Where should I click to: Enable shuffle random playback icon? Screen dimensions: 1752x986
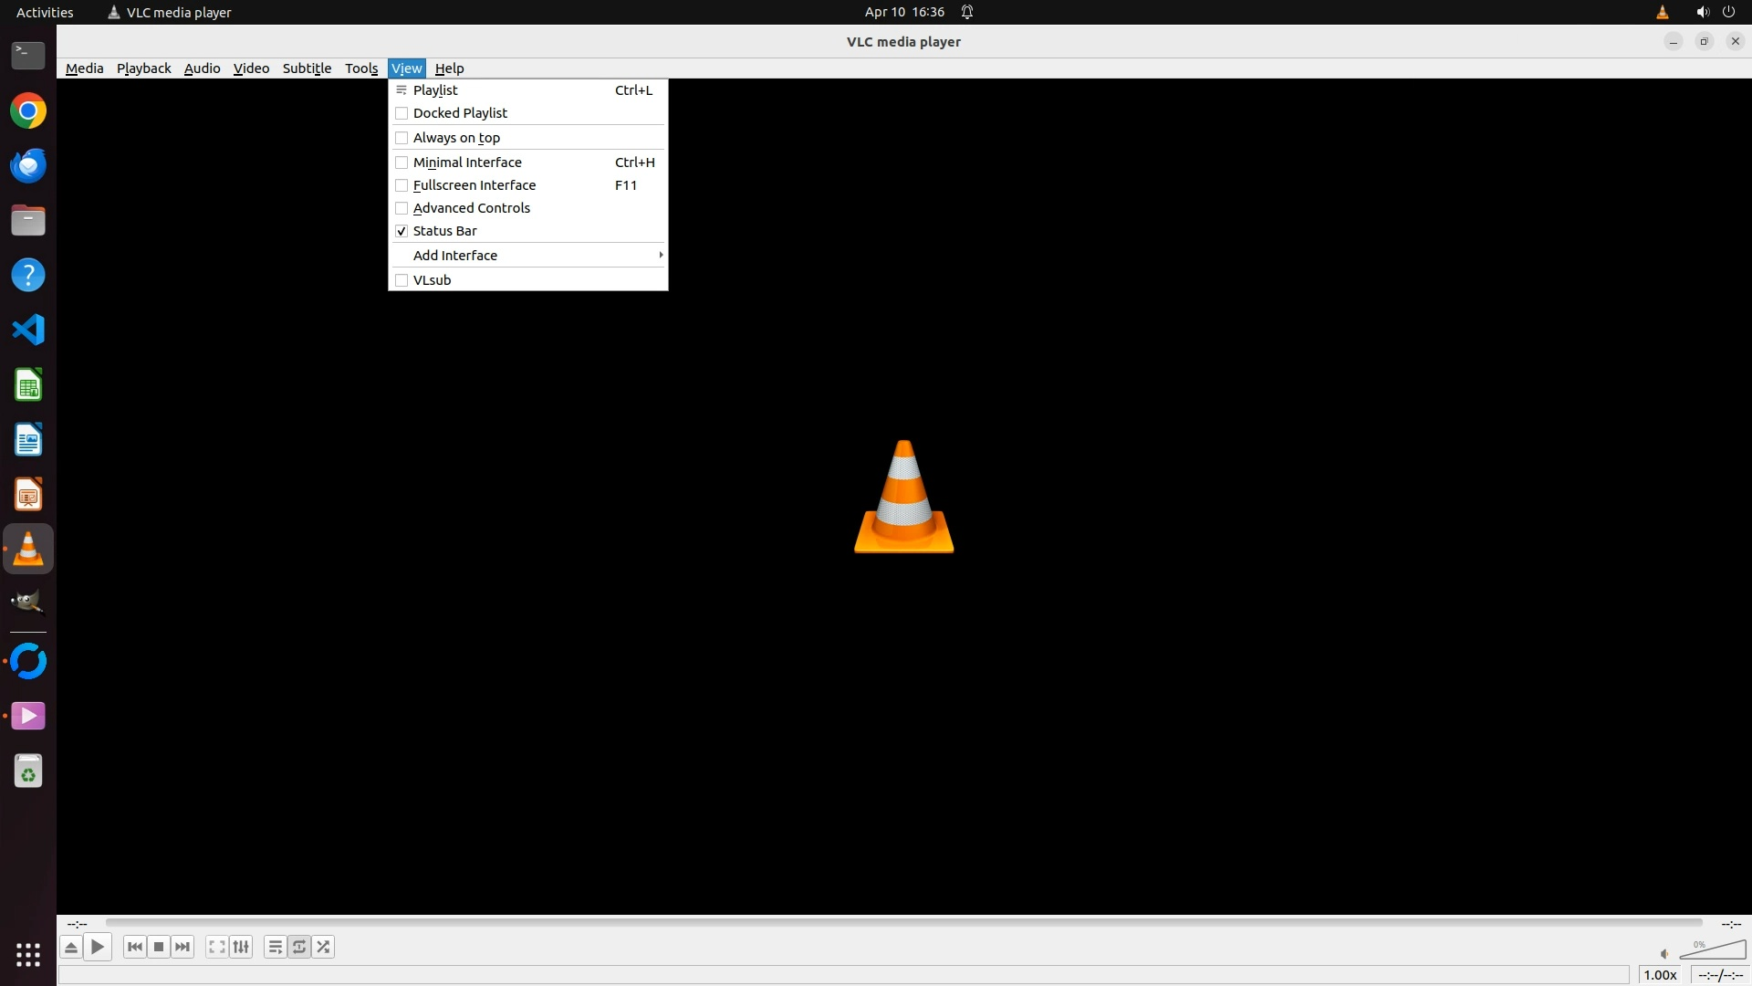coord(323,947)
